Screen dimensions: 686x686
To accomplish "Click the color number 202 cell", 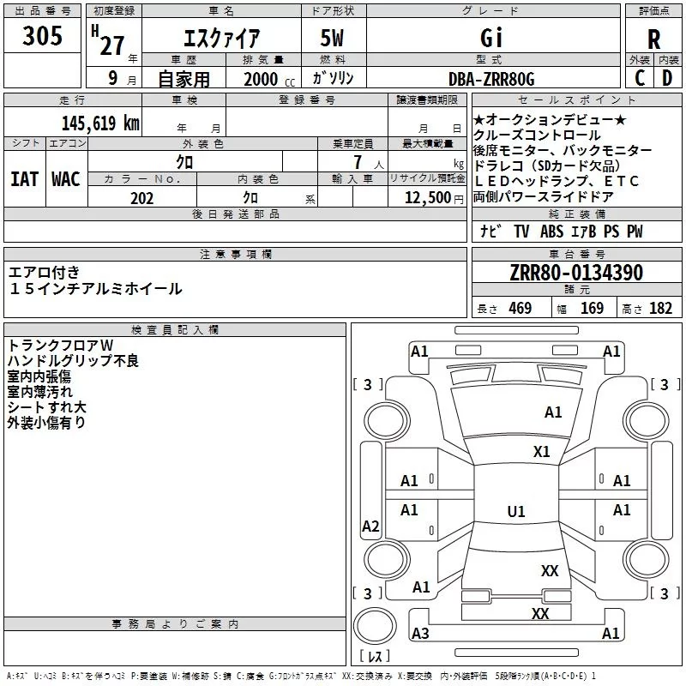I will pos(142,198).
